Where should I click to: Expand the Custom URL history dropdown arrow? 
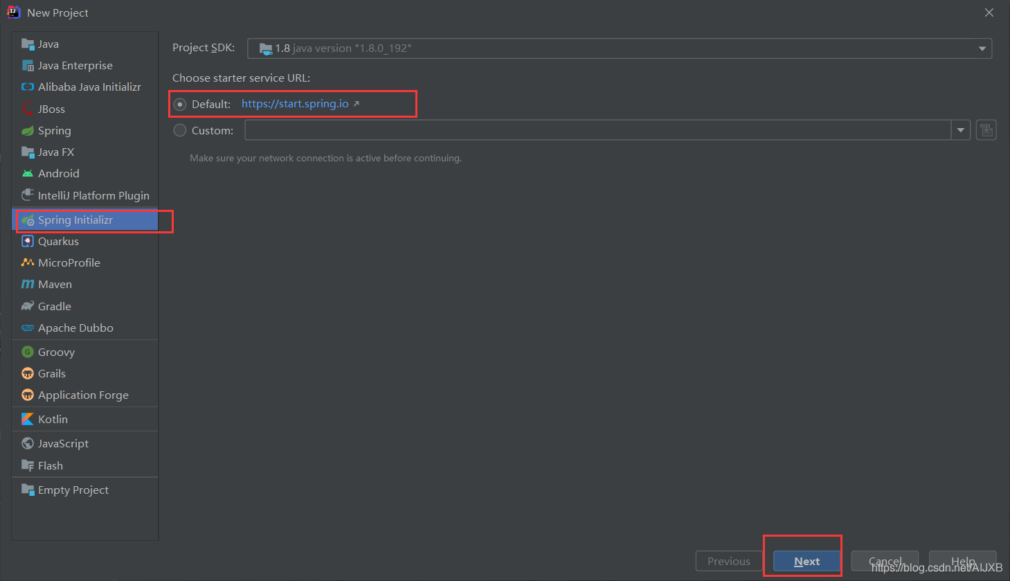[961, 130]
